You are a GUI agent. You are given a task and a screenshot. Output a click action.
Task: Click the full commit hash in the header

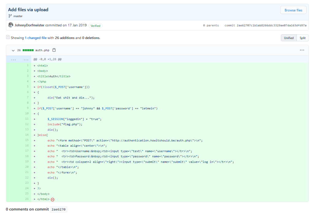(x=271, y=25)
